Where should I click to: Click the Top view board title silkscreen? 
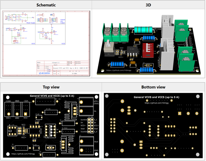(x=52, y=96)
